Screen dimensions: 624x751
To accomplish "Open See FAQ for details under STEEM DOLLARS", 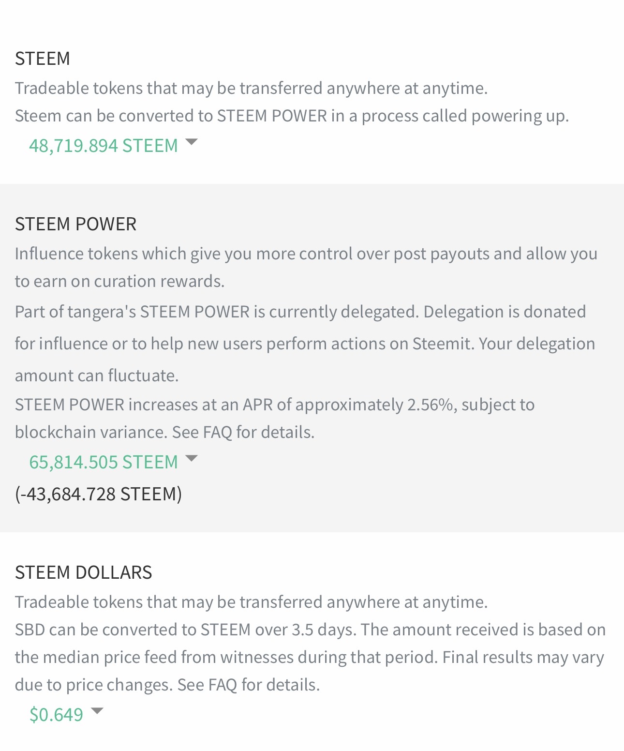I will tap(249, 685).
